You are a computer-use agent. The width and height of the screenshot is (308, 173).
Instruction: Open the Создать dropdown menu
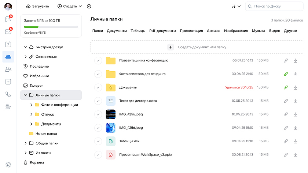click(70, 6)
